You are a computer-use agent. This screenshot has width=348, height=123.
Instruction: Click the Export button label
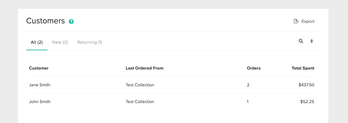click(308, 22)
